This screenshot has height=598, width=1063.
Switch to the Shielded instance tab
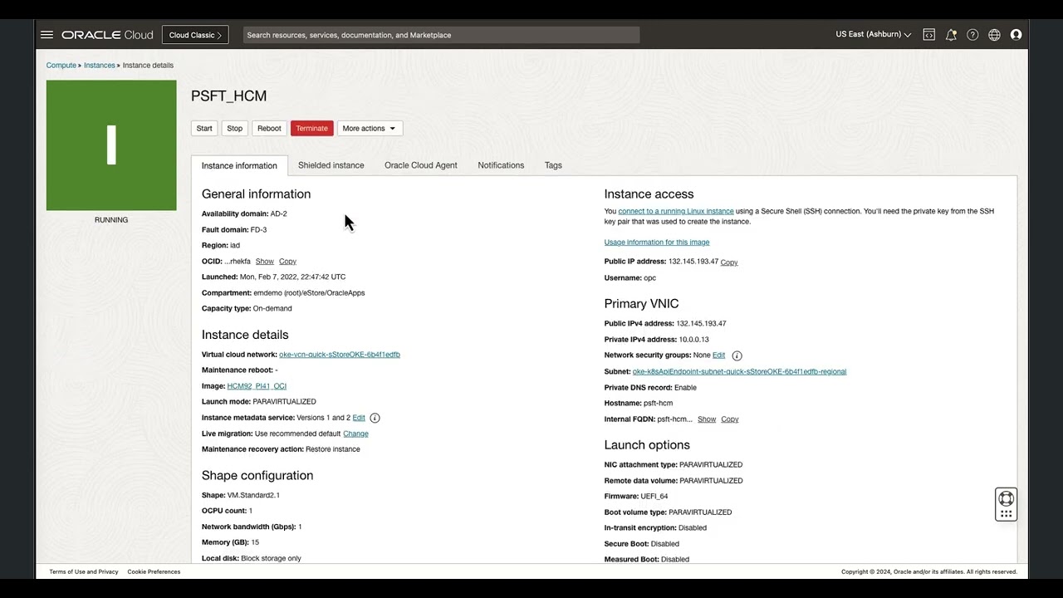coord(331,165)
